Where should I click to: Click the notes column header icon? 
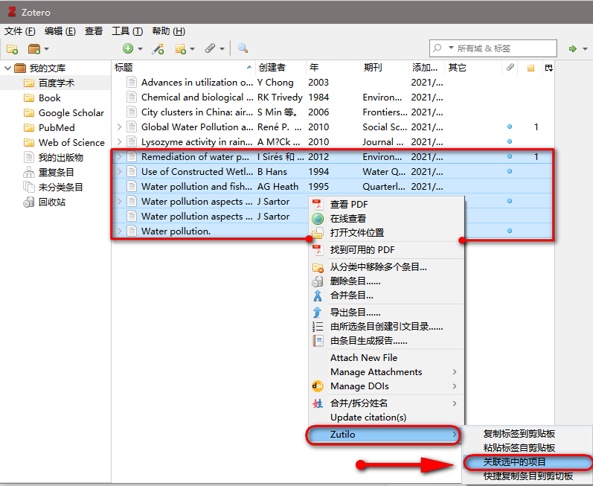[x=531, y=68]
